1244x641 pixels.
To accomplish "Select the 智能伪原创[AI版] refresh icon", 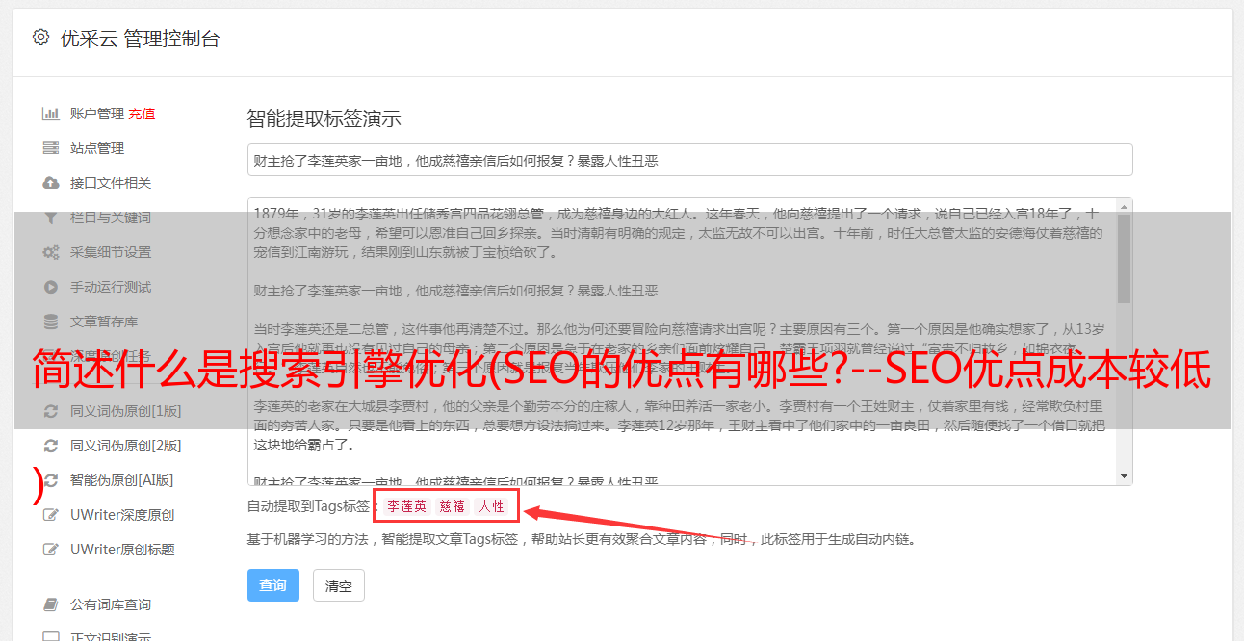I will click(x=51, y=480).
